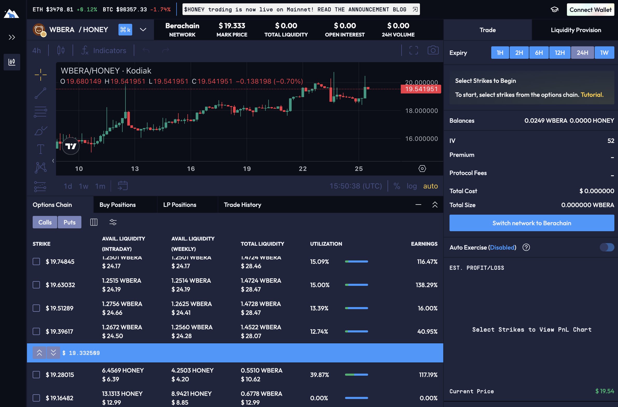Change the 4h chart interval
This screenshot has height=407, width=618.
point(36,50)
